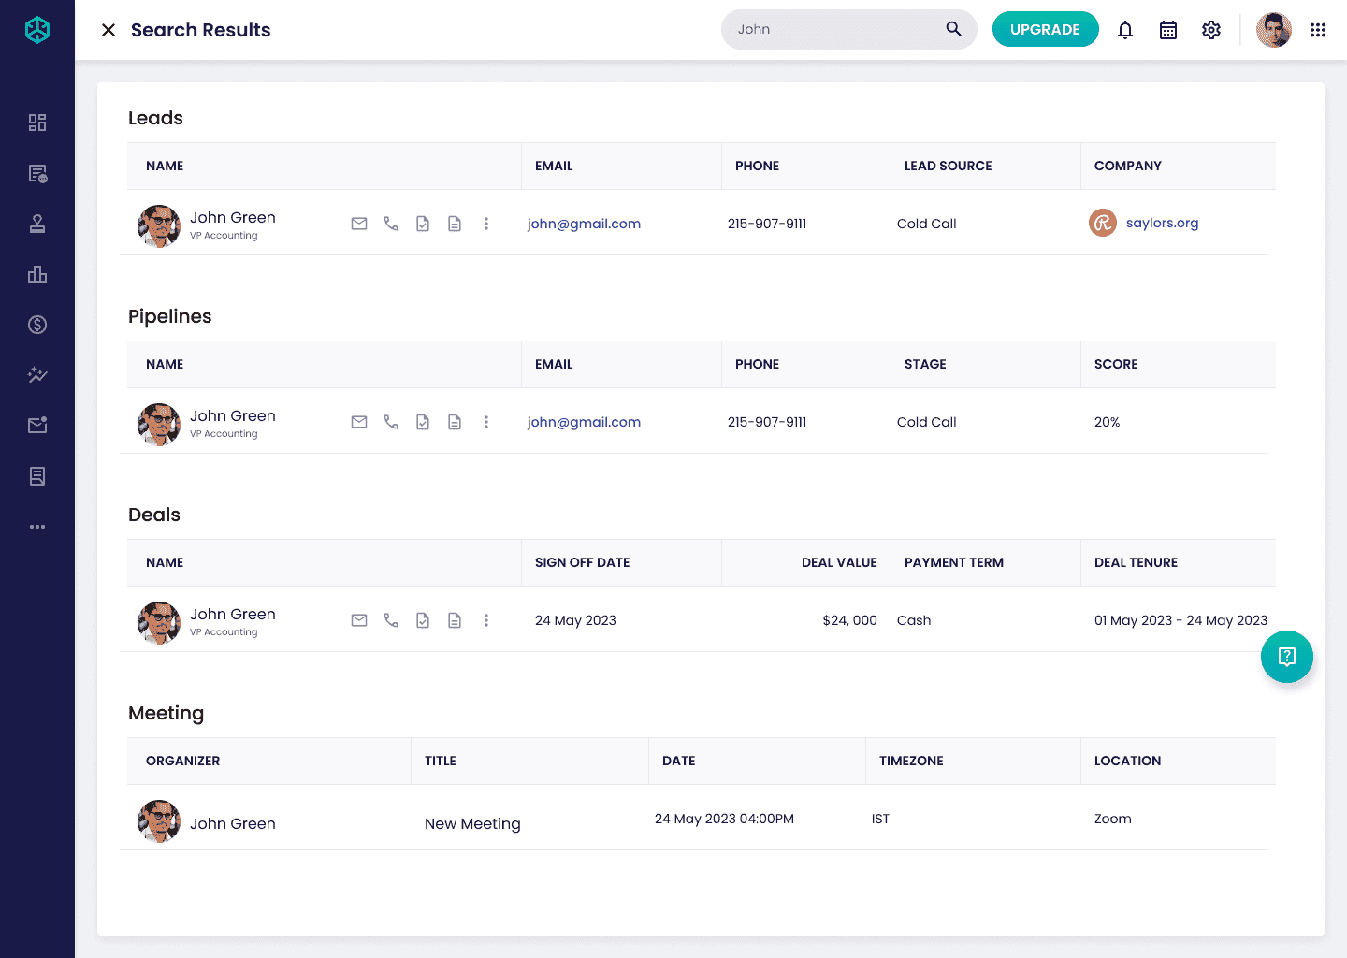Show more sidebar items via ellipsis
1347x958 pixels.
pos(37,527)
